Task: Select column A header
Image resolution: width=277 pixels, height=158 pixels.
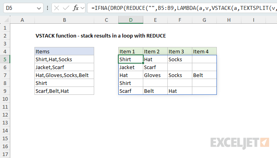Action: pos(22,20)
